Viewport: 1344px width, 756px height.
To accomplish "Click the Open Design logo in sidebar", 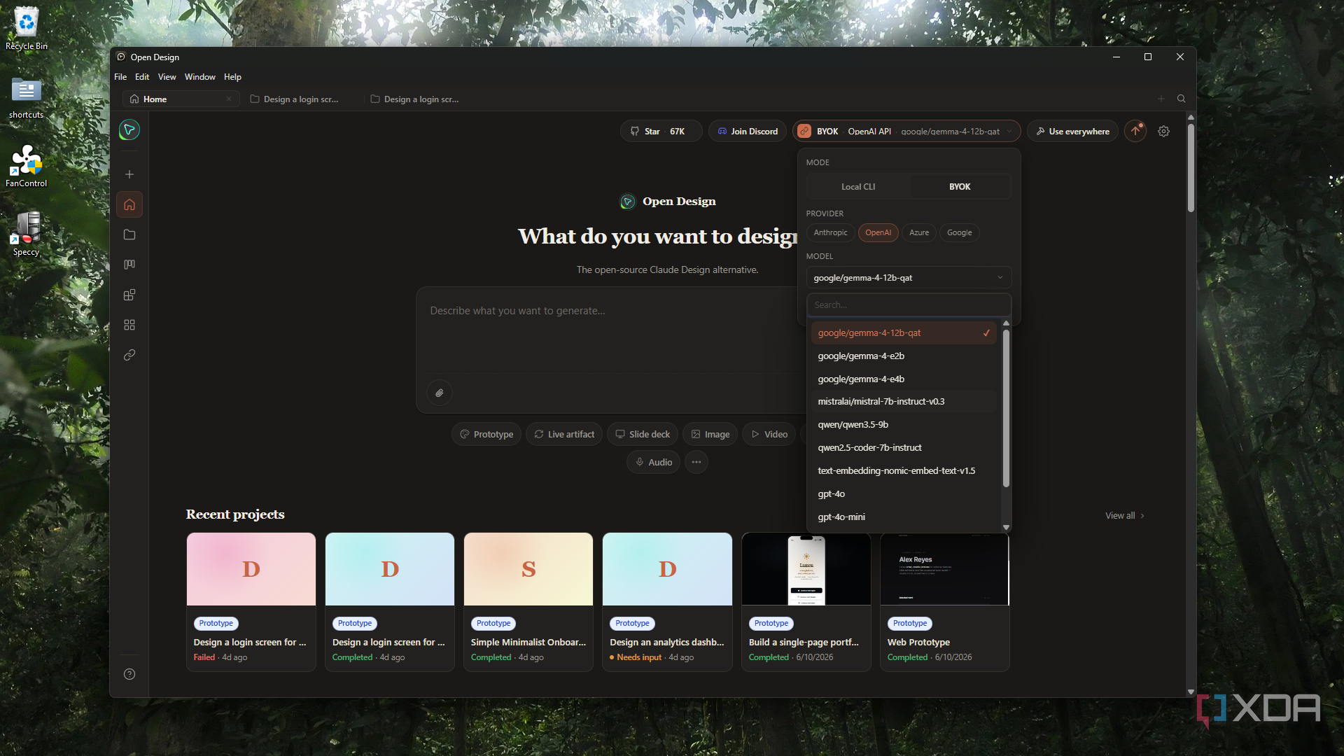I will (129, 129).
